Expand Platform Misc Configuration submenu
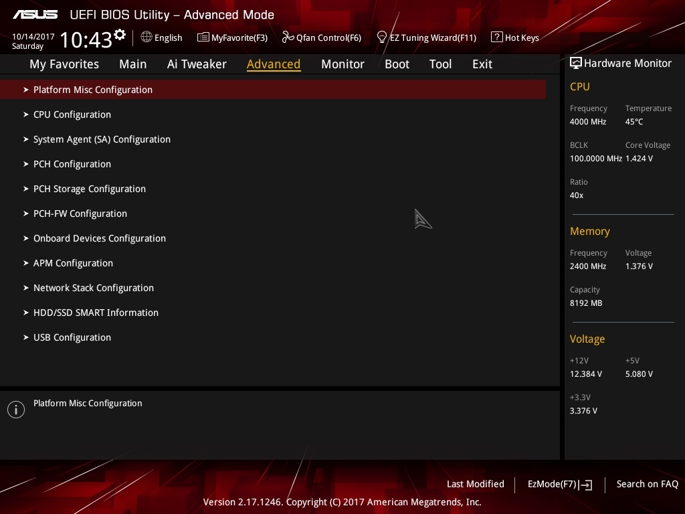This screenshot has width=685, height=514. tap(273, 90)
